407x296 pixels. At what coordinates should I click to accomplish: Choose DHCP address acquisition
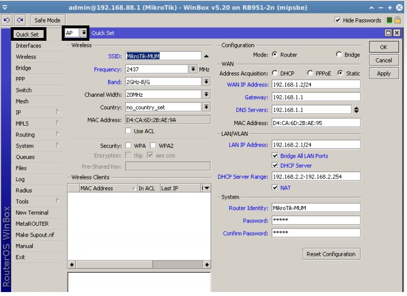275,73
